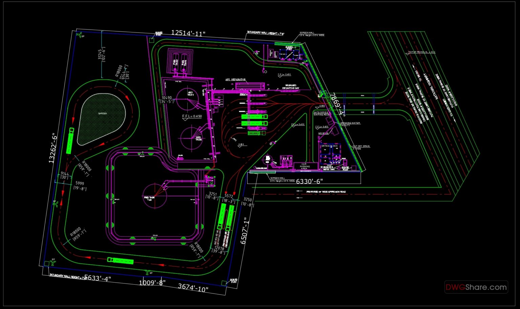Click the SEPTIC TANK symbol near office block

pyautogui.click(x=339, y=168)
